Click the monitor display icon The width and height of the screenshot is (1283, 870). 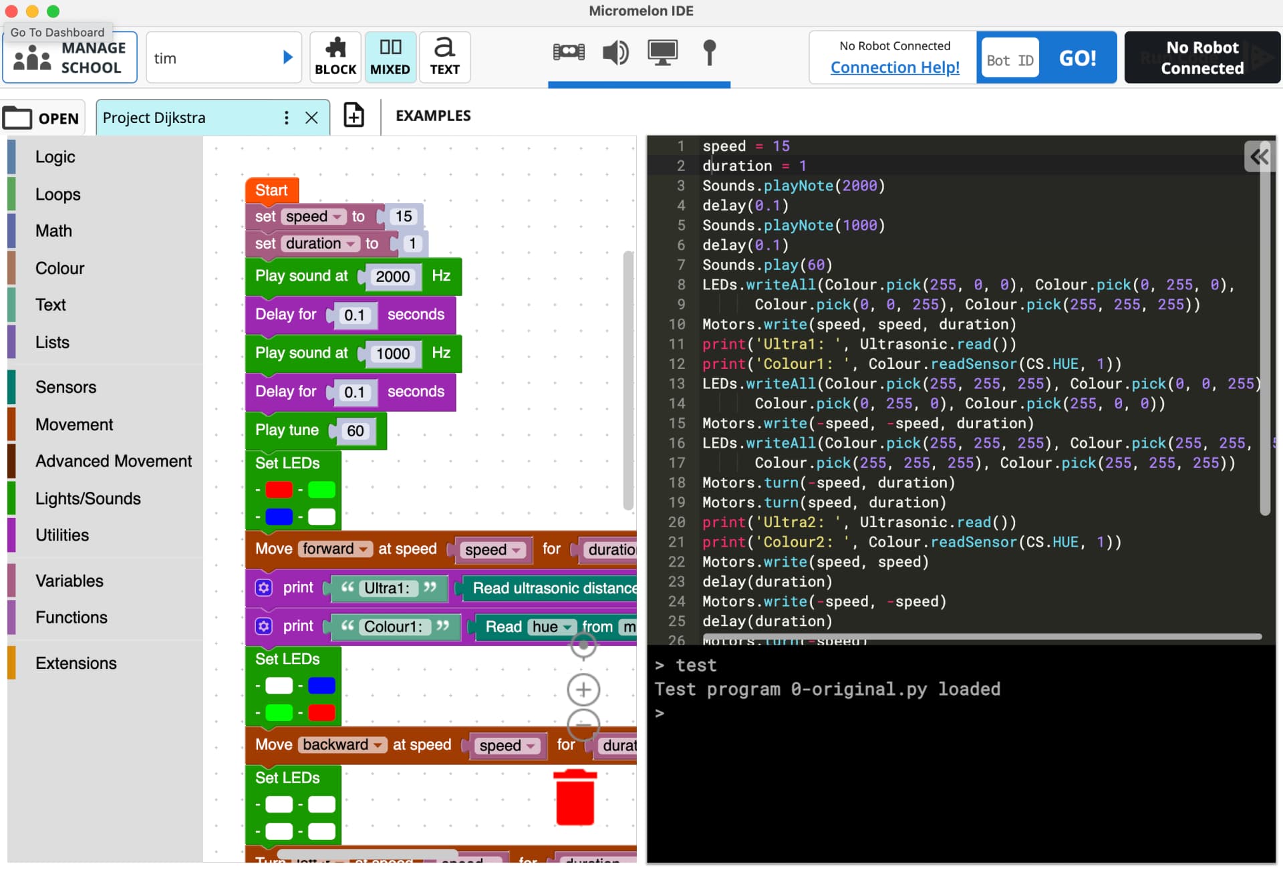(x=662, y=51)
